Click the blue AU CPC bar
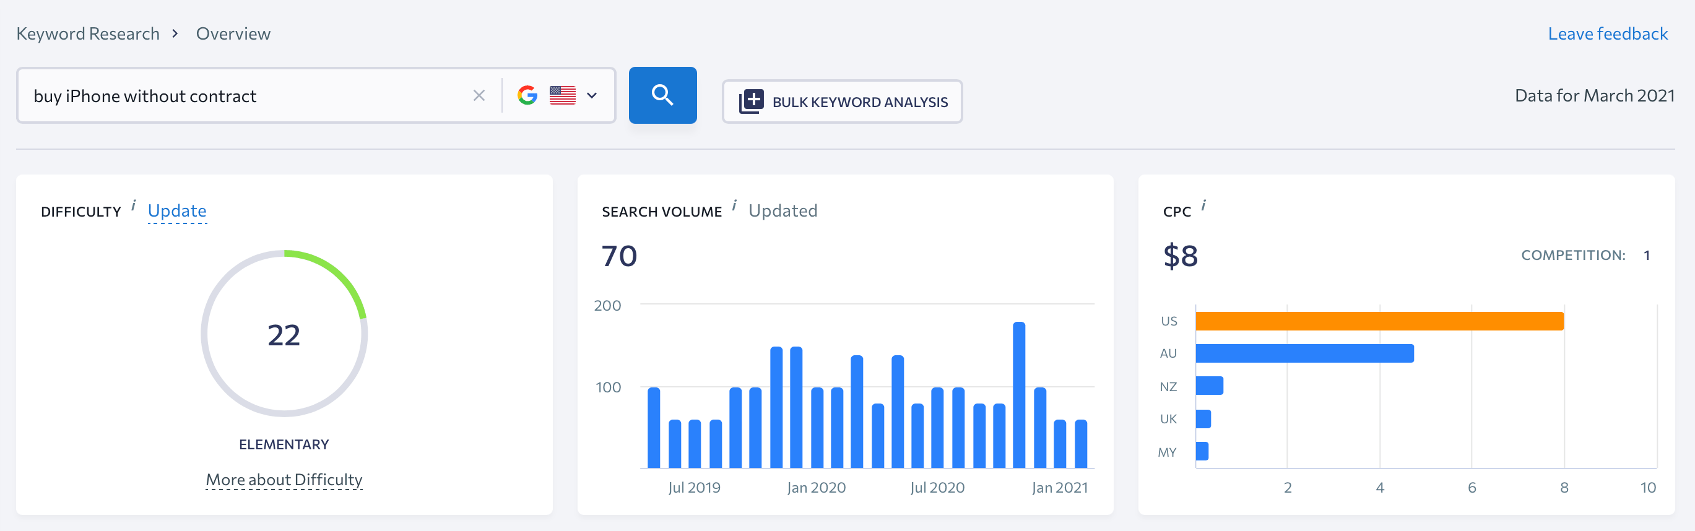1695x531 pixels. [1305, 353]
